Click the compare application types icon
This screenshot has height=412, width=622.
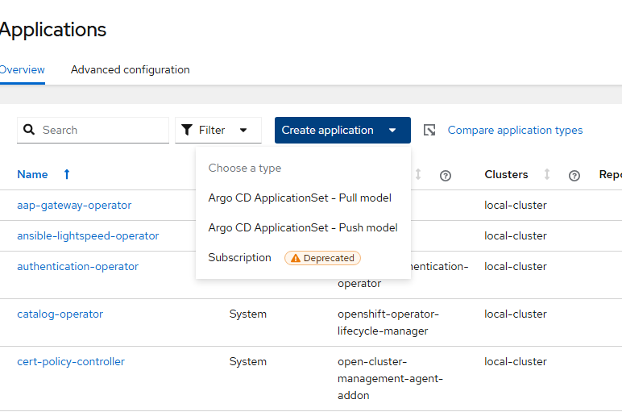[x=429, y=130]
